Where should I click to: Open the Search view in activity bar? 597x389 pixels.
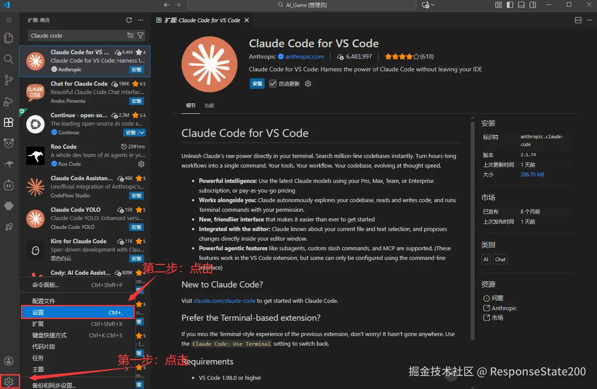8,59
